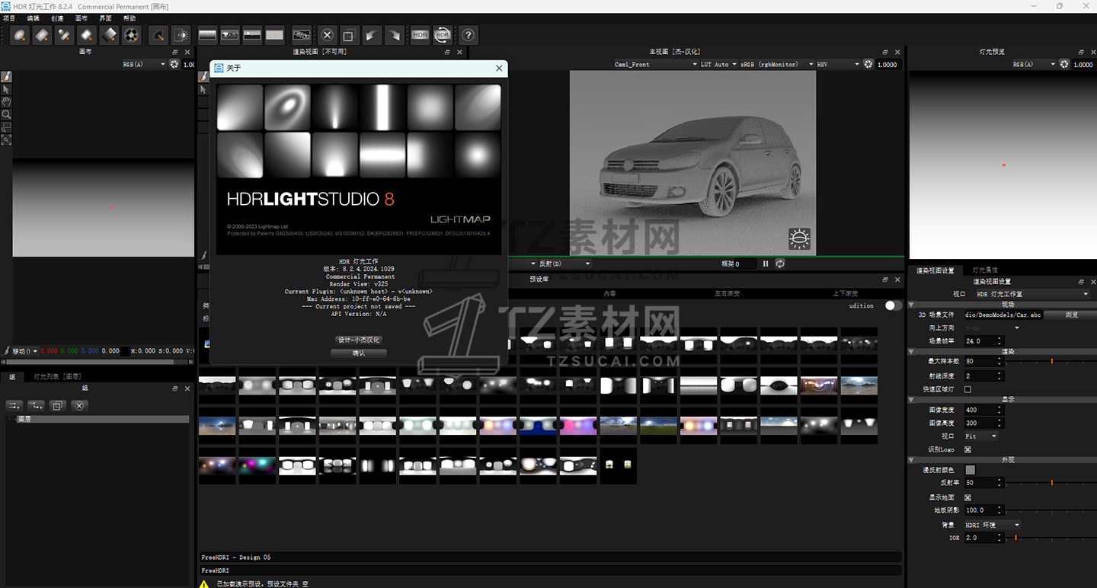Click the circled X icon in group panel

[78, 406]
